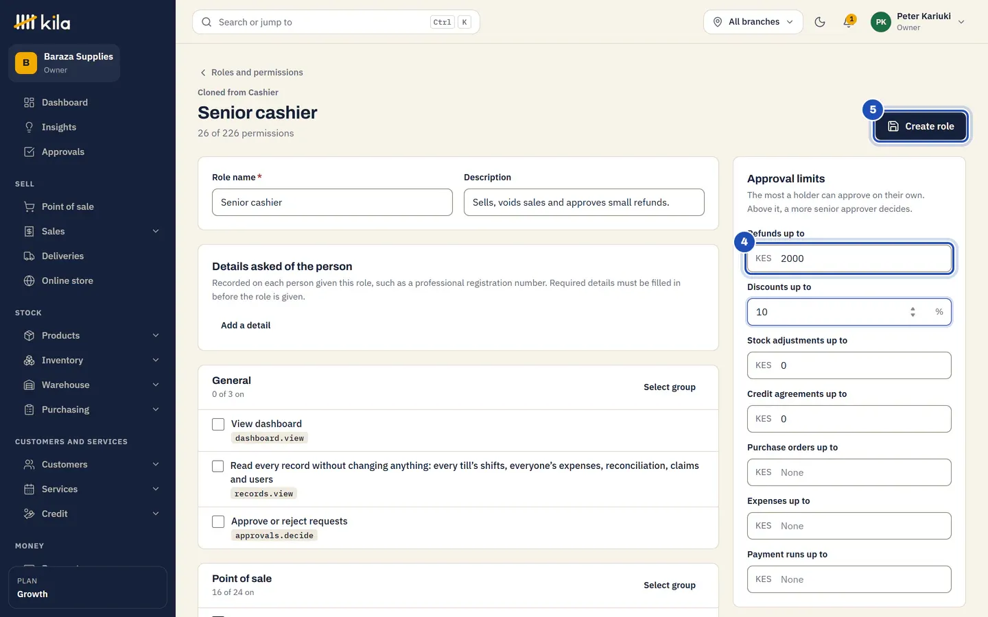
Task: Go back to Roles and permissions
Action: [251, 73]
